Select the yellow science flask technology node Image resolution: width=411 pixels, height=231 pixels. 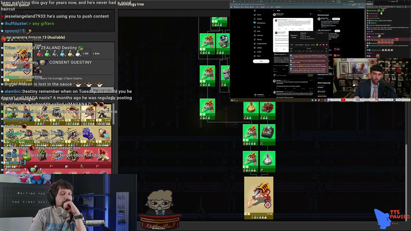[x=251, y=111]
